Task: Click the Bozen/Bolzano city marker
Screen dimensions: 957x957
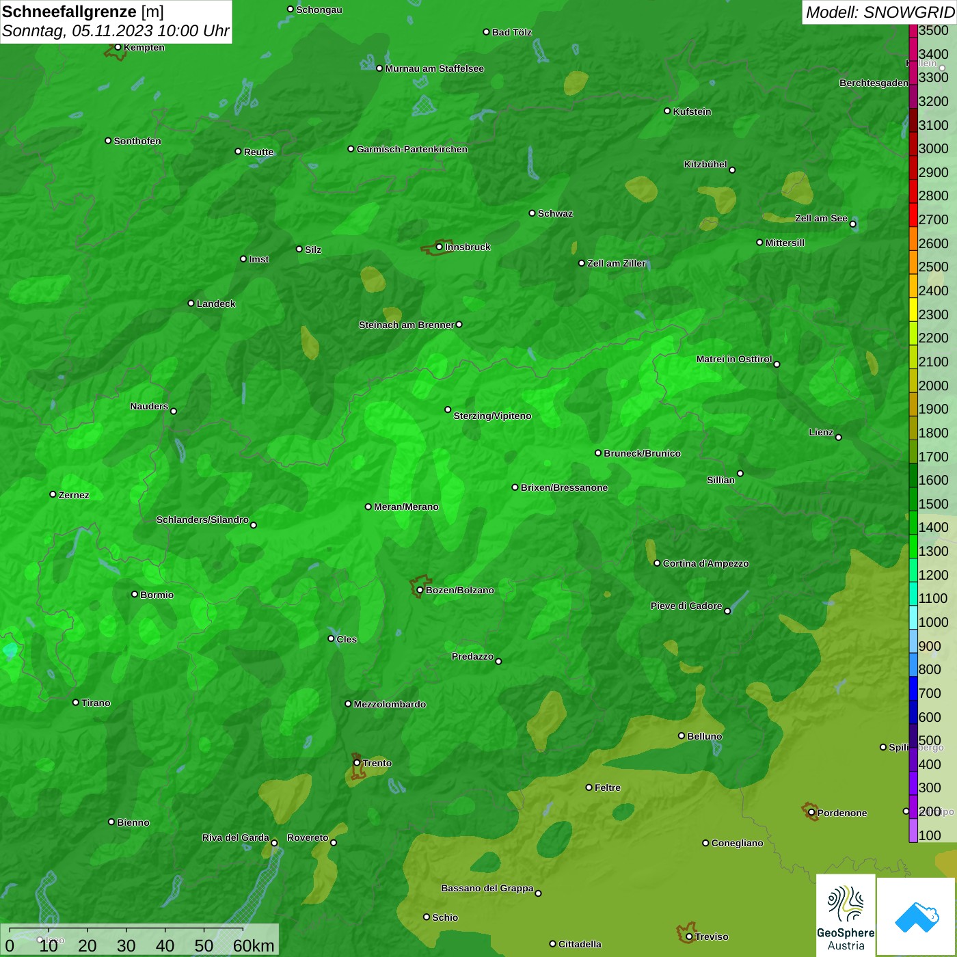Action: coord(420,590)
